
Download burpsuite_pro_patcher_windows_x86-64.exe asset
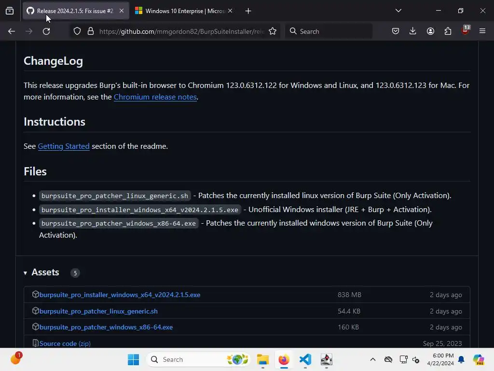(x=106, y=327)
